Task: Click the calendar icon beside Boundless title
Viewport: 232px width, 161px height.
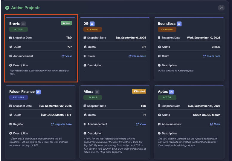Action: click(179, 24)
